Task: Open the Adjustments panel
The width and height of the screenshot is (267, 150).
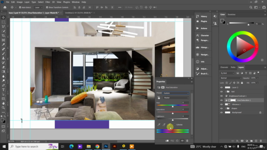Action: pyautogui.click(x=202, y=69)
